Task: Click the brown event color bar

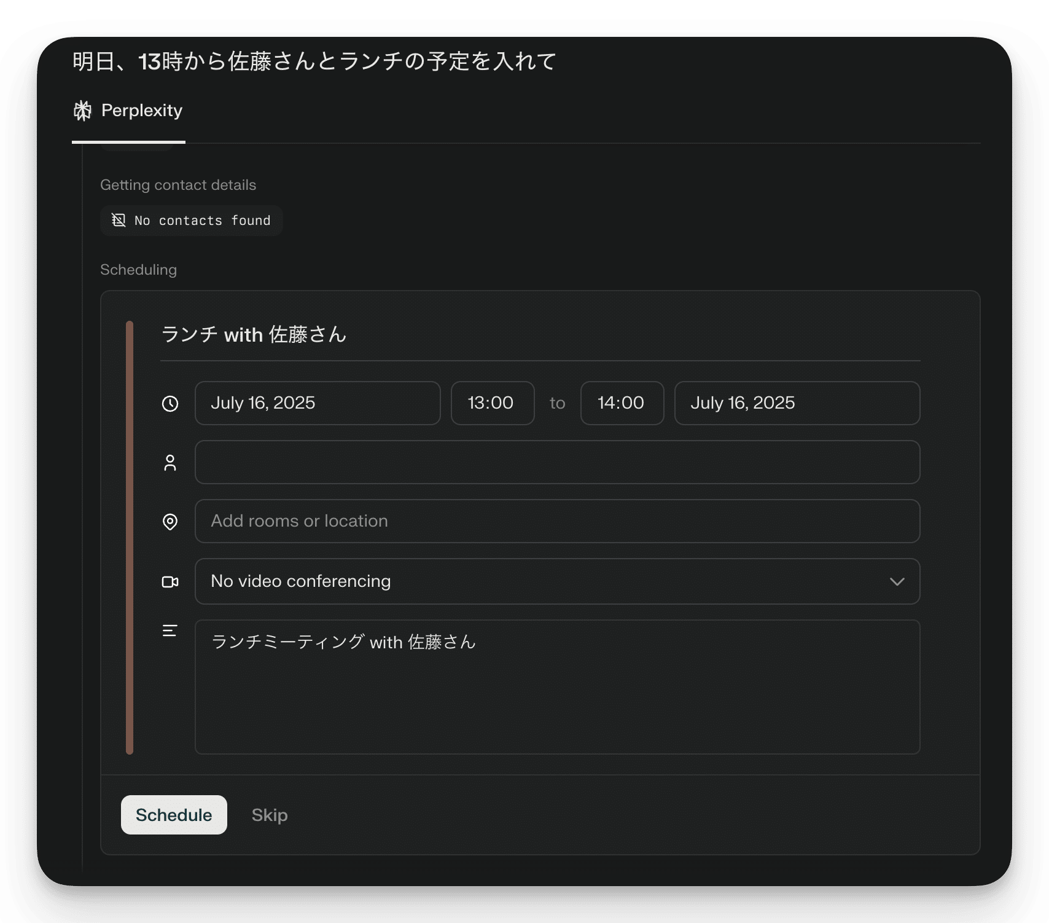Action: point(130,538)
